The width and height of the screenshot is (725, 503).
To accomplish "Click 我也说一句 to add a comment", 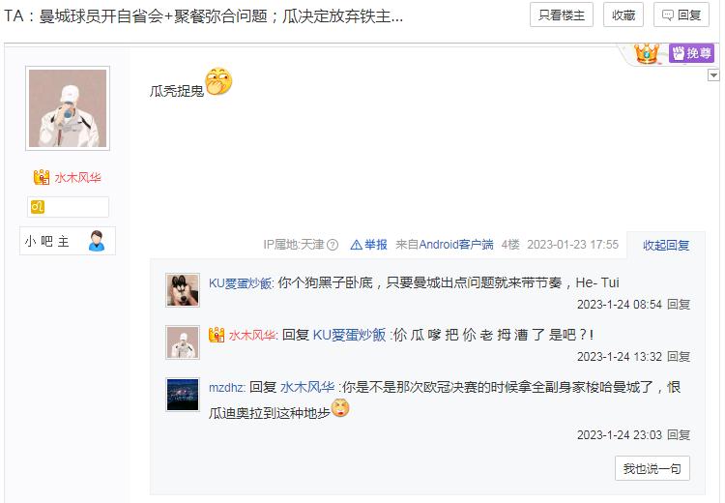I will click(x=652, y=468).
